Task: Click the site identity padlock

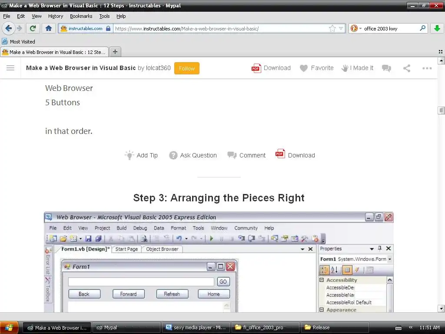Action: (x=108, y=28)
